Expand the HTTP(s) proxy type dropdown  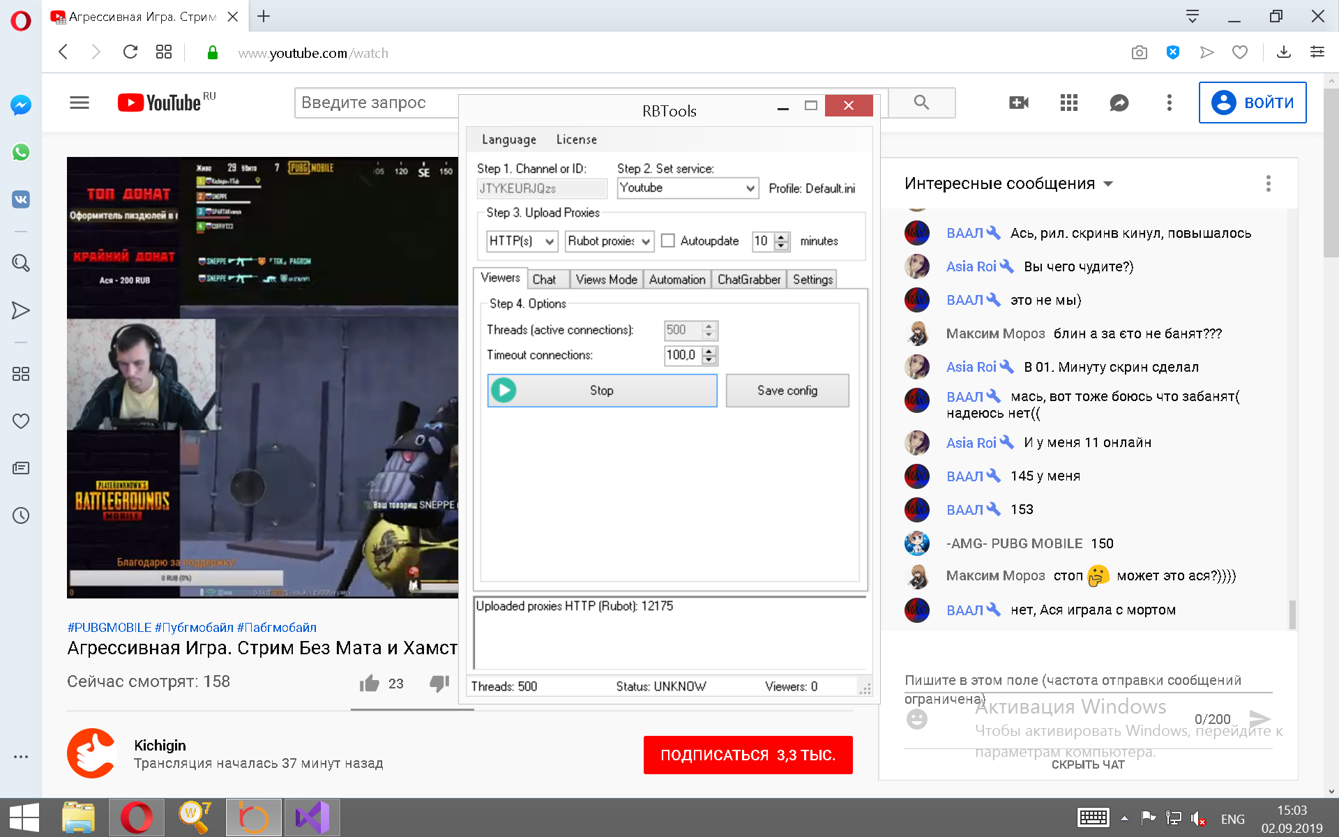pyautogui.click(x=522, y=241)
